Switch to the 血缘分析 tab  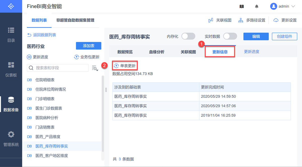click(157, 52)
